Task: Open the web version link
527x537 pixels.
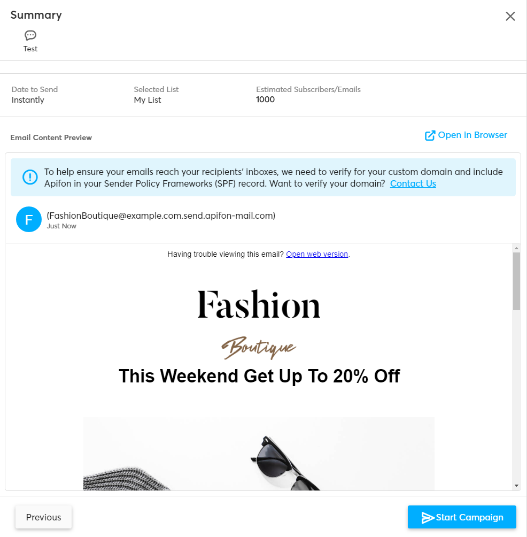Action: coord(317,254)
